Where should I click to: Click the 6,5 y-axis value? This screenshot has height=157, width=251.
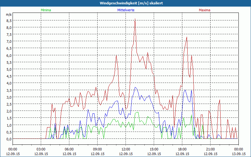pos(9,48)
